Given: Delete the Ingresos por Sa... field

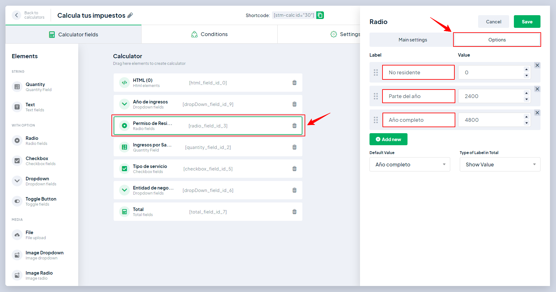Looking at the screenshot, I should (294, 147).
